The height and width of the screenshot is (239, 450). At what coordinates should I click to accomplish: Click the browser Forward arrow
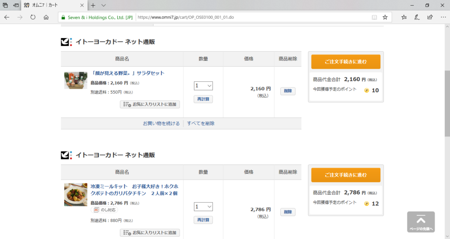pyautogui.click(x=20, y=17)
